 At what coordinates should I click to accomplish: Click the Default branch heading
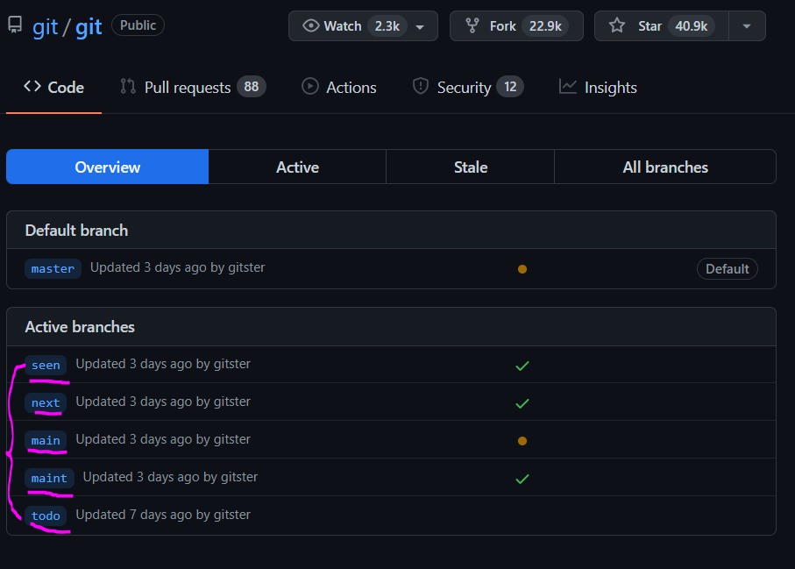click(x=76, y=231)
